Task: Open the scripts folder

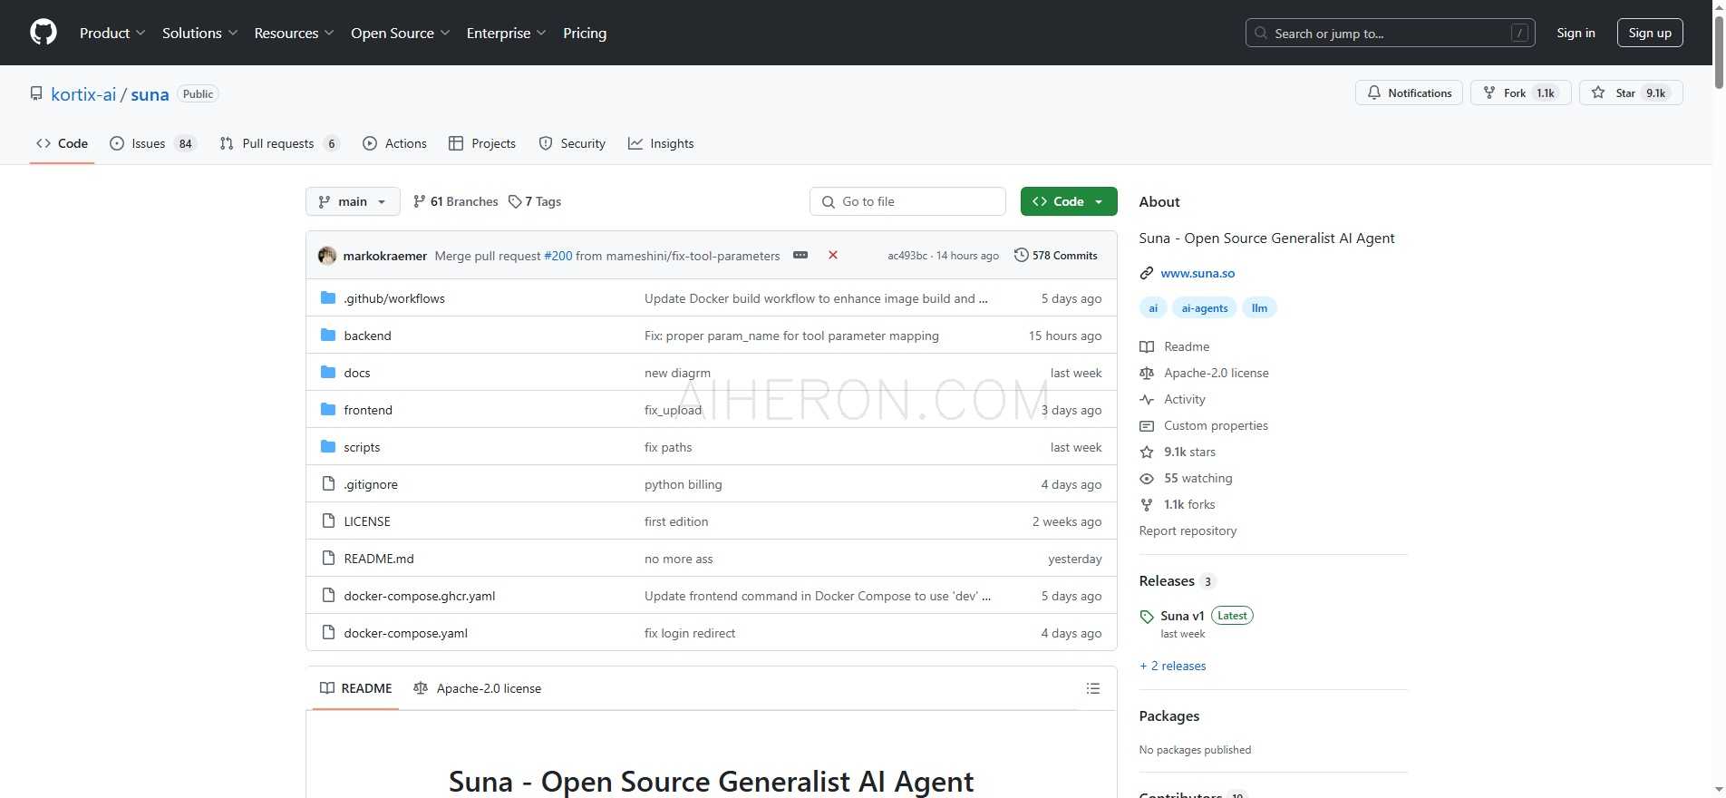Action: coord(362,447)
